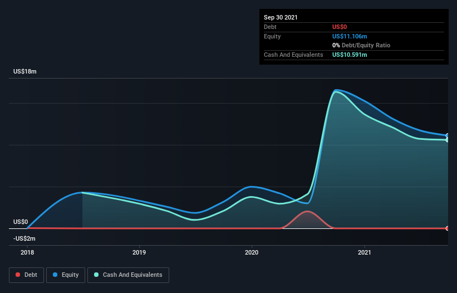Select the Debt data point at Sep 2021
The height and width of the screenshot is (293, 457).
coord(448,228)
